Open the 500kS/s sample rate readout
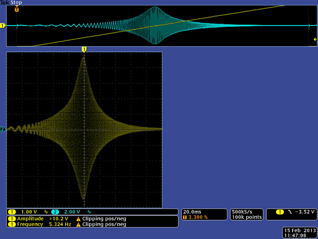318x239 pixels. click(x=241, y=212)
